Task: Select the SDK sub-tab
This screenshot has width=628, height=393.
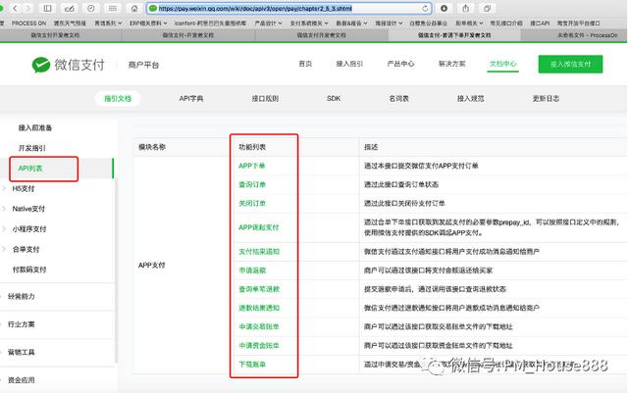Action: [x=334, y=98]
